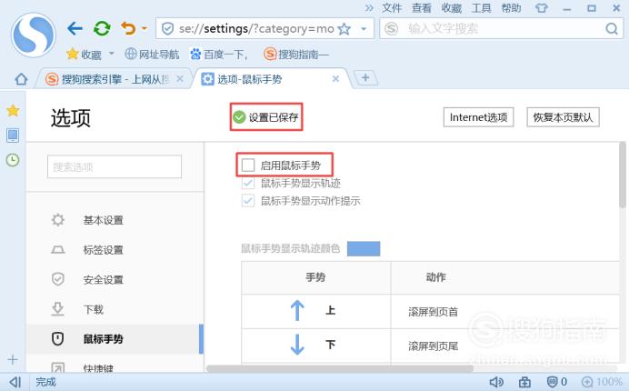Viewport: 629px width, 391px height.
Task: Mute sound with speaker icon
Action: pyautogui.click(x=496, y=382)
